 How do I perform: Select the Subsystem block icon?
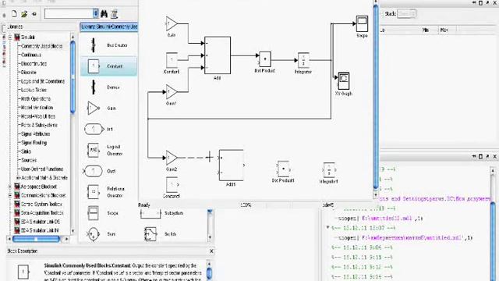click(x=150, y=213)
